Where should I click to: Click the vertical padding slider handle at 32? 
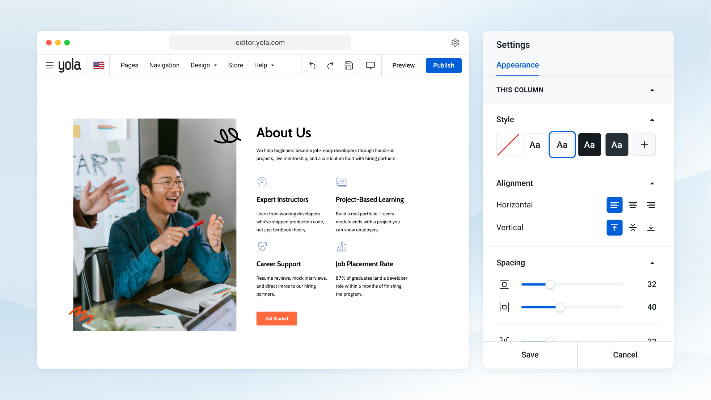pyautogui.click(x=550, y=285)
